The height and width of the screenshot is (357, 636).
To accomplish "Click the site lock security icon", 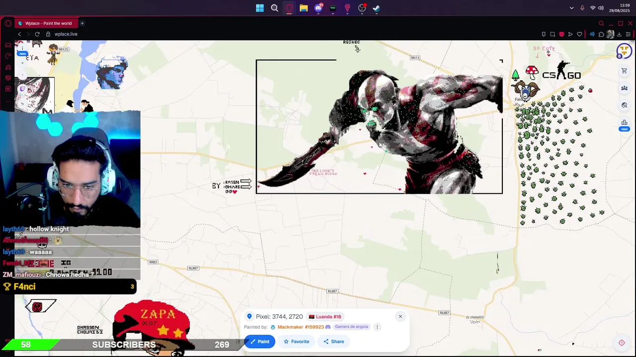I will [x=48, y=34].
